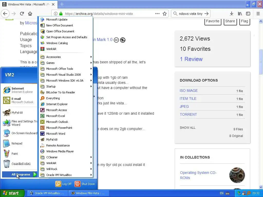Choose the TORRENT download option

click(188, 114)
